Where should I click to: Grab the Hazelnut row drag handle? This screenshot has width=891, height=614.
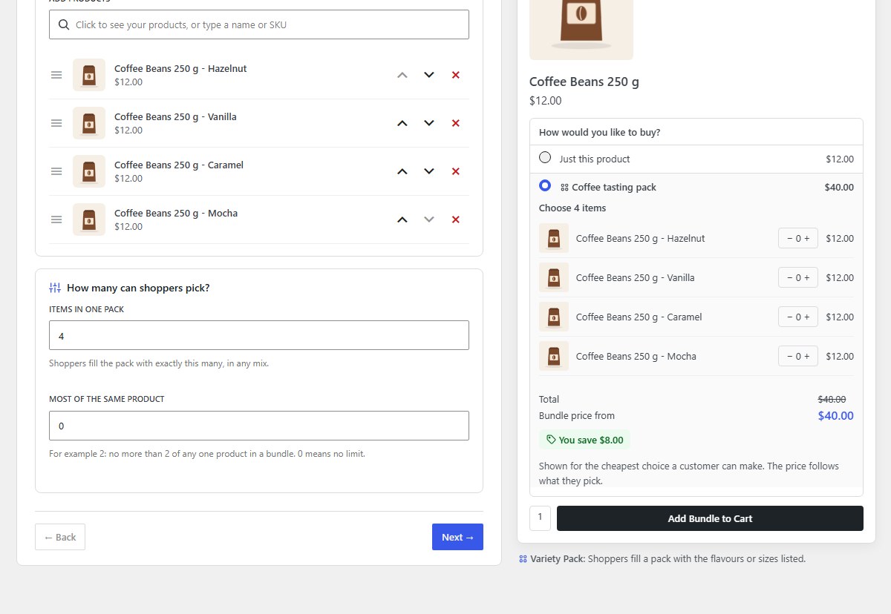[56, 75]
